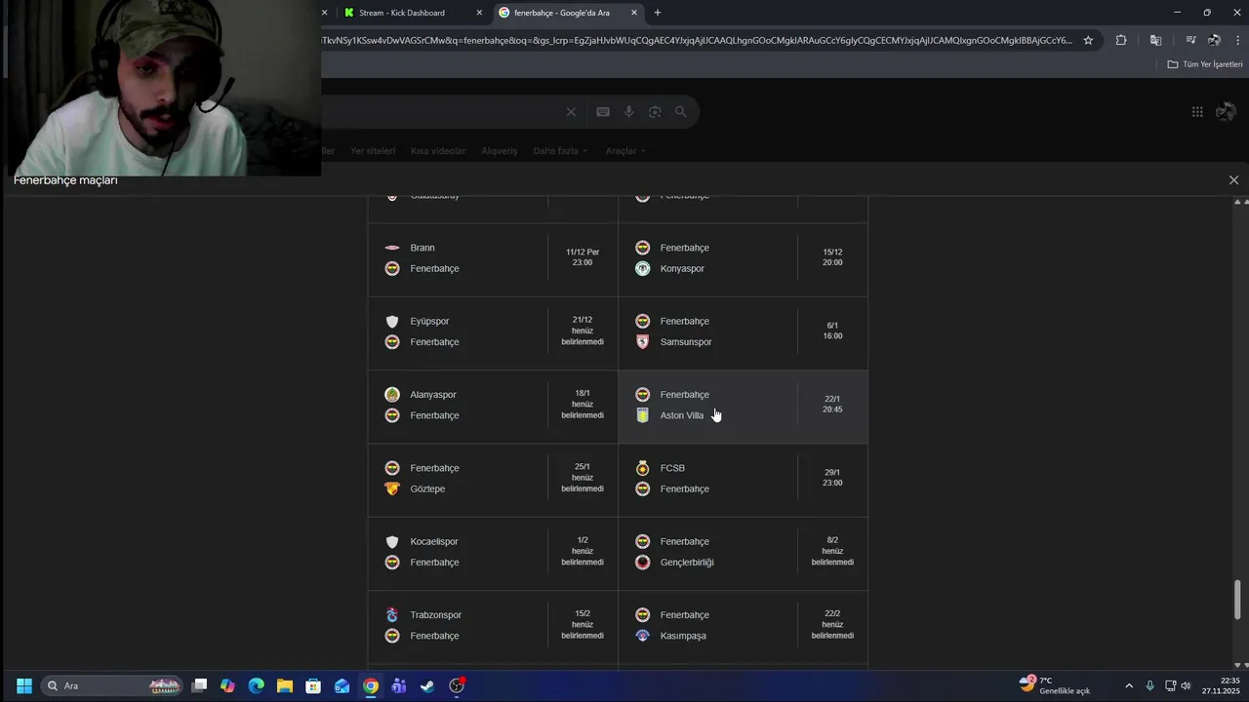Bookmark this page with star icon
Screen dimensions: 1249x702
click(x=1088, y=40)
